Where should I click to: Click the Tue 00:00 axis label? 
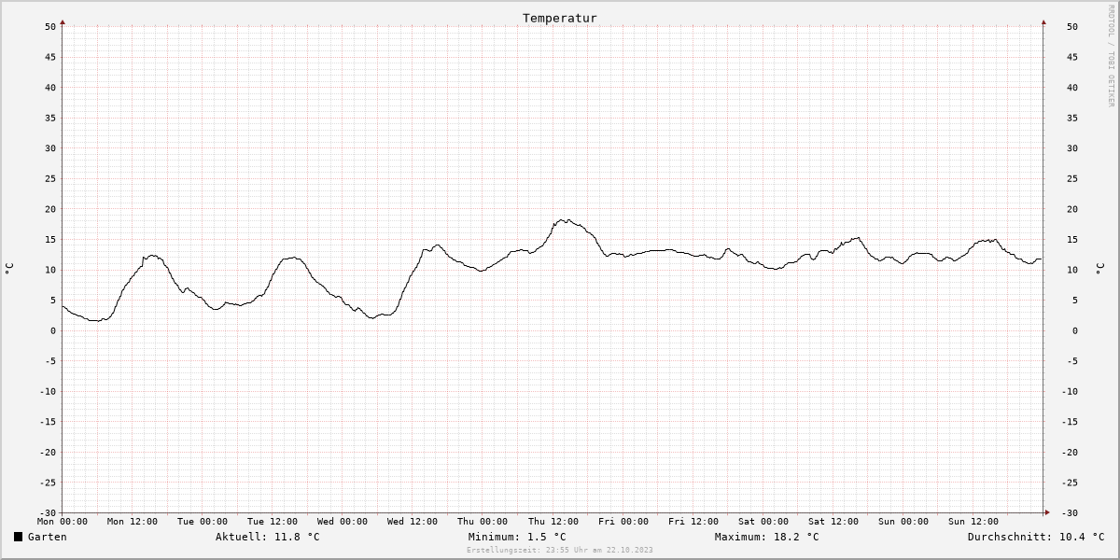tap(203, 522)
